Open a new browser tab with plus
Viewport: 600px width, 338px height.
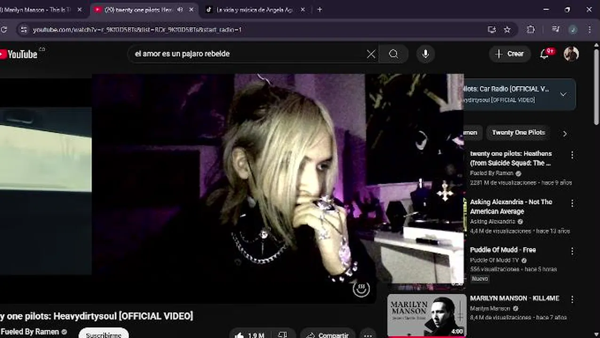[x=320, y=9]
